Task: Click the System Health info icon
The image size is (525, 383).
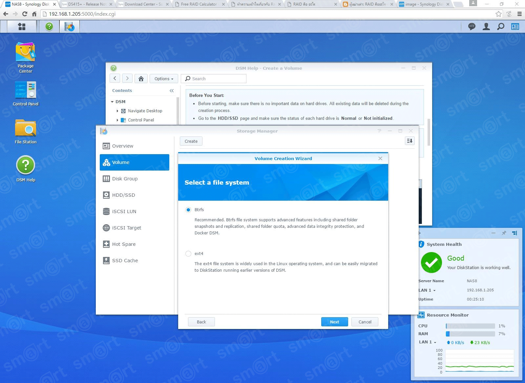Action: 421,244
